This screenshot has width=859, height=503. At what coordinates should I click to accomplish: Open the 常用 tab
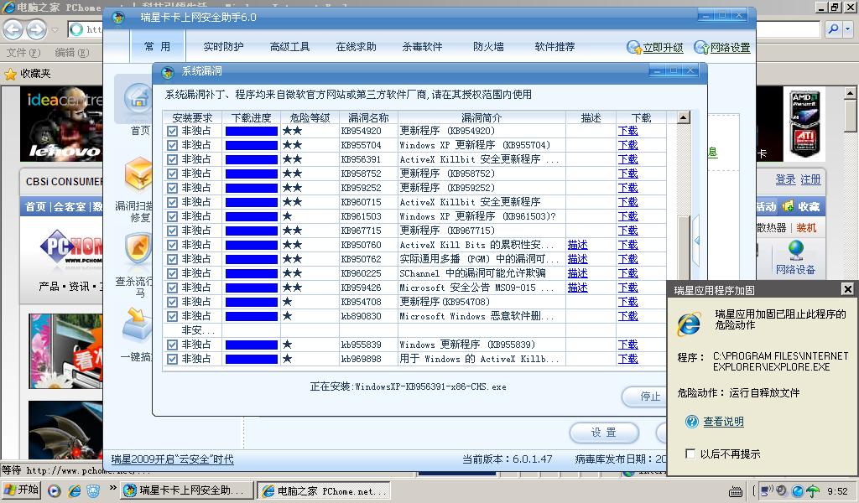(157, 47)
